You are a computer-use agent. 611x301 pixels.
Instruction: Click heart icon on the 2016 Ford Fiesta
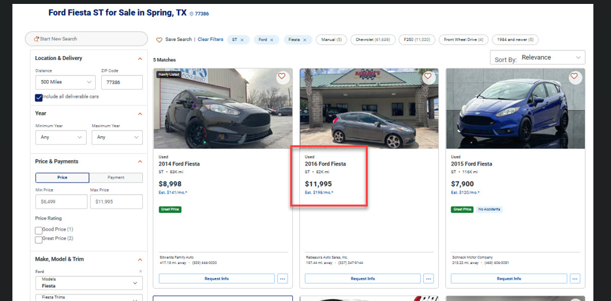point(428,76)
